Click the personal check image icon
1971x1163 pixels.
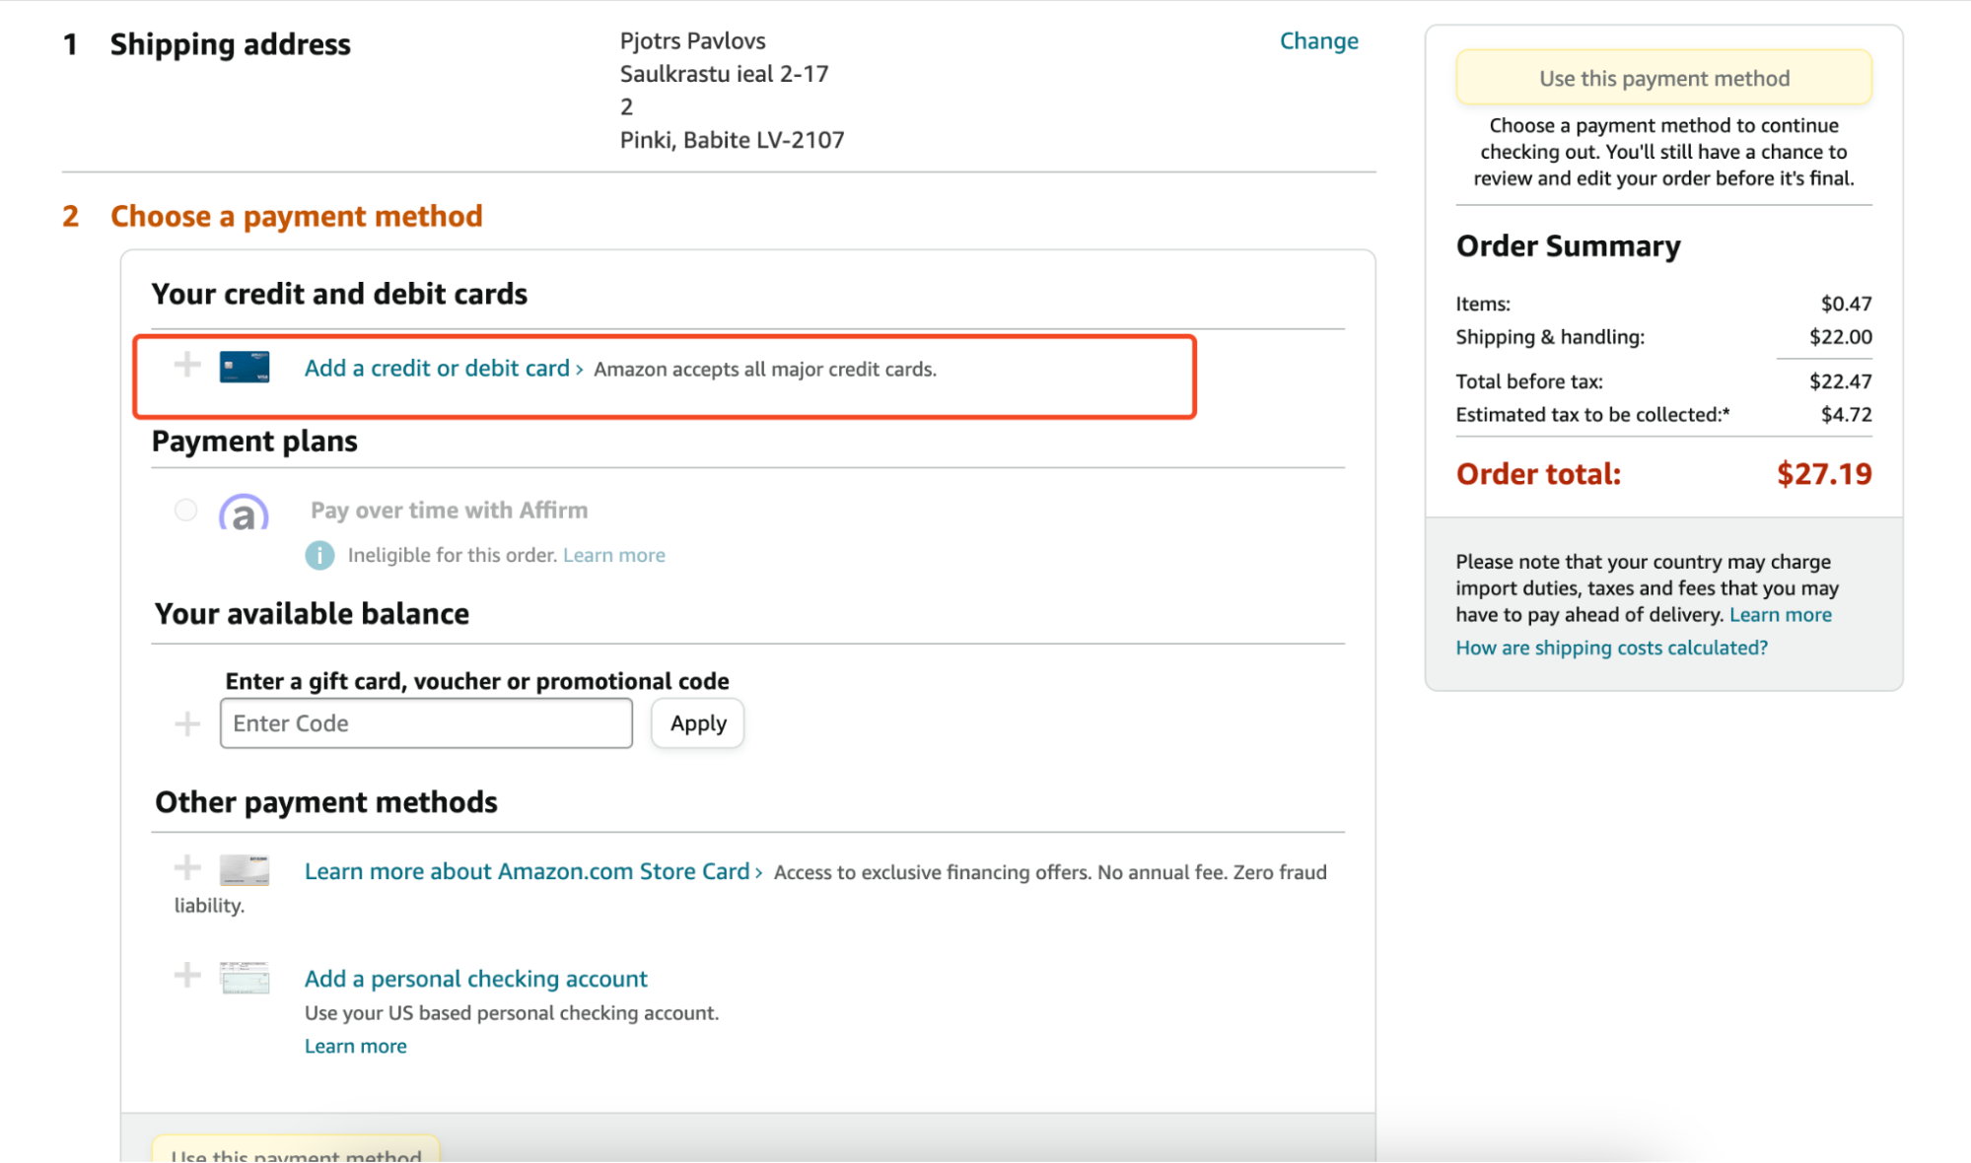click(244, 978)
